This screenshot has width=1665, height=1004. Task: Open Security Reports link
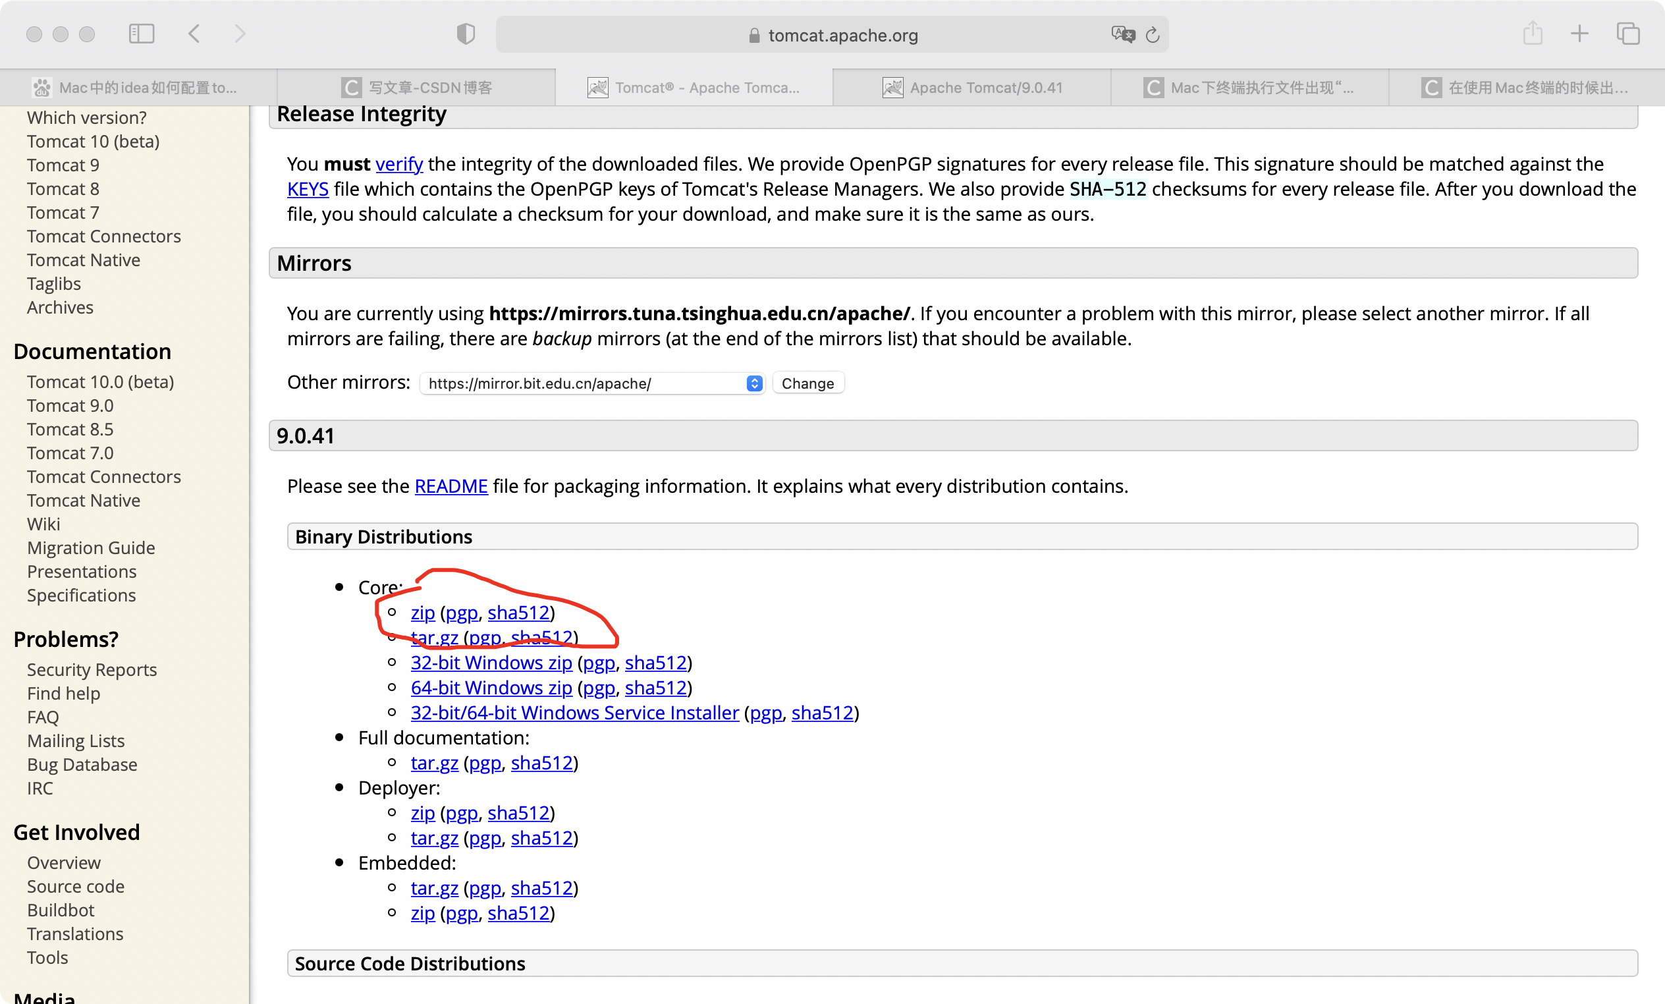(92, 669)
